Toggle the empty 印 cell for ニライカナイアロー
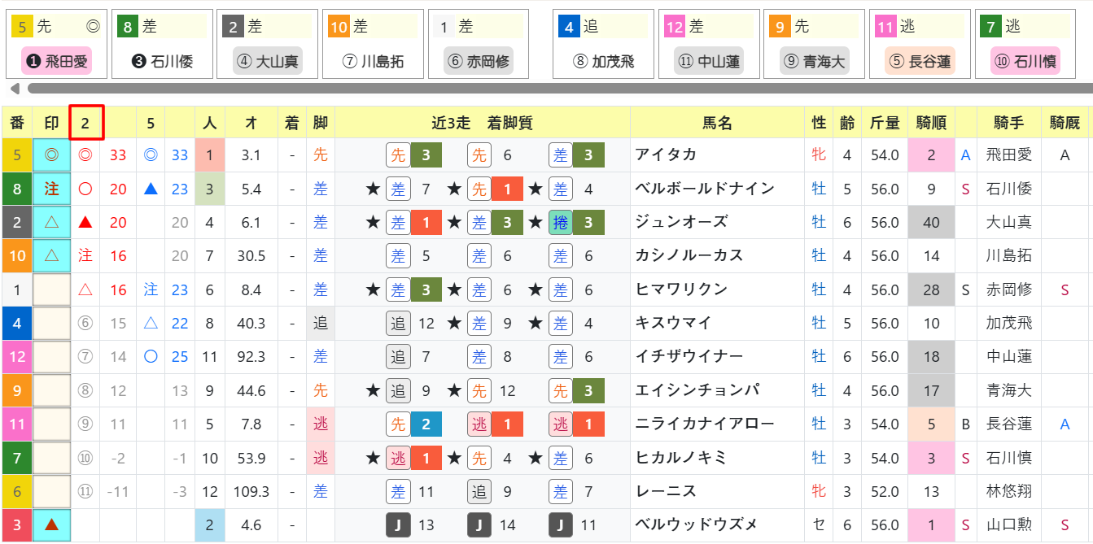This screenshot has width=1093, height=544. pos(51,424)
